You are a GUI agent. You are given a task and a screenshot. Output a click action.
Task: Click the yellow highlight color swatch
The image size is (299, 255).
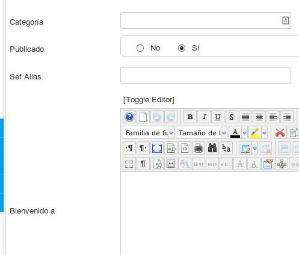tap(255, 132)
